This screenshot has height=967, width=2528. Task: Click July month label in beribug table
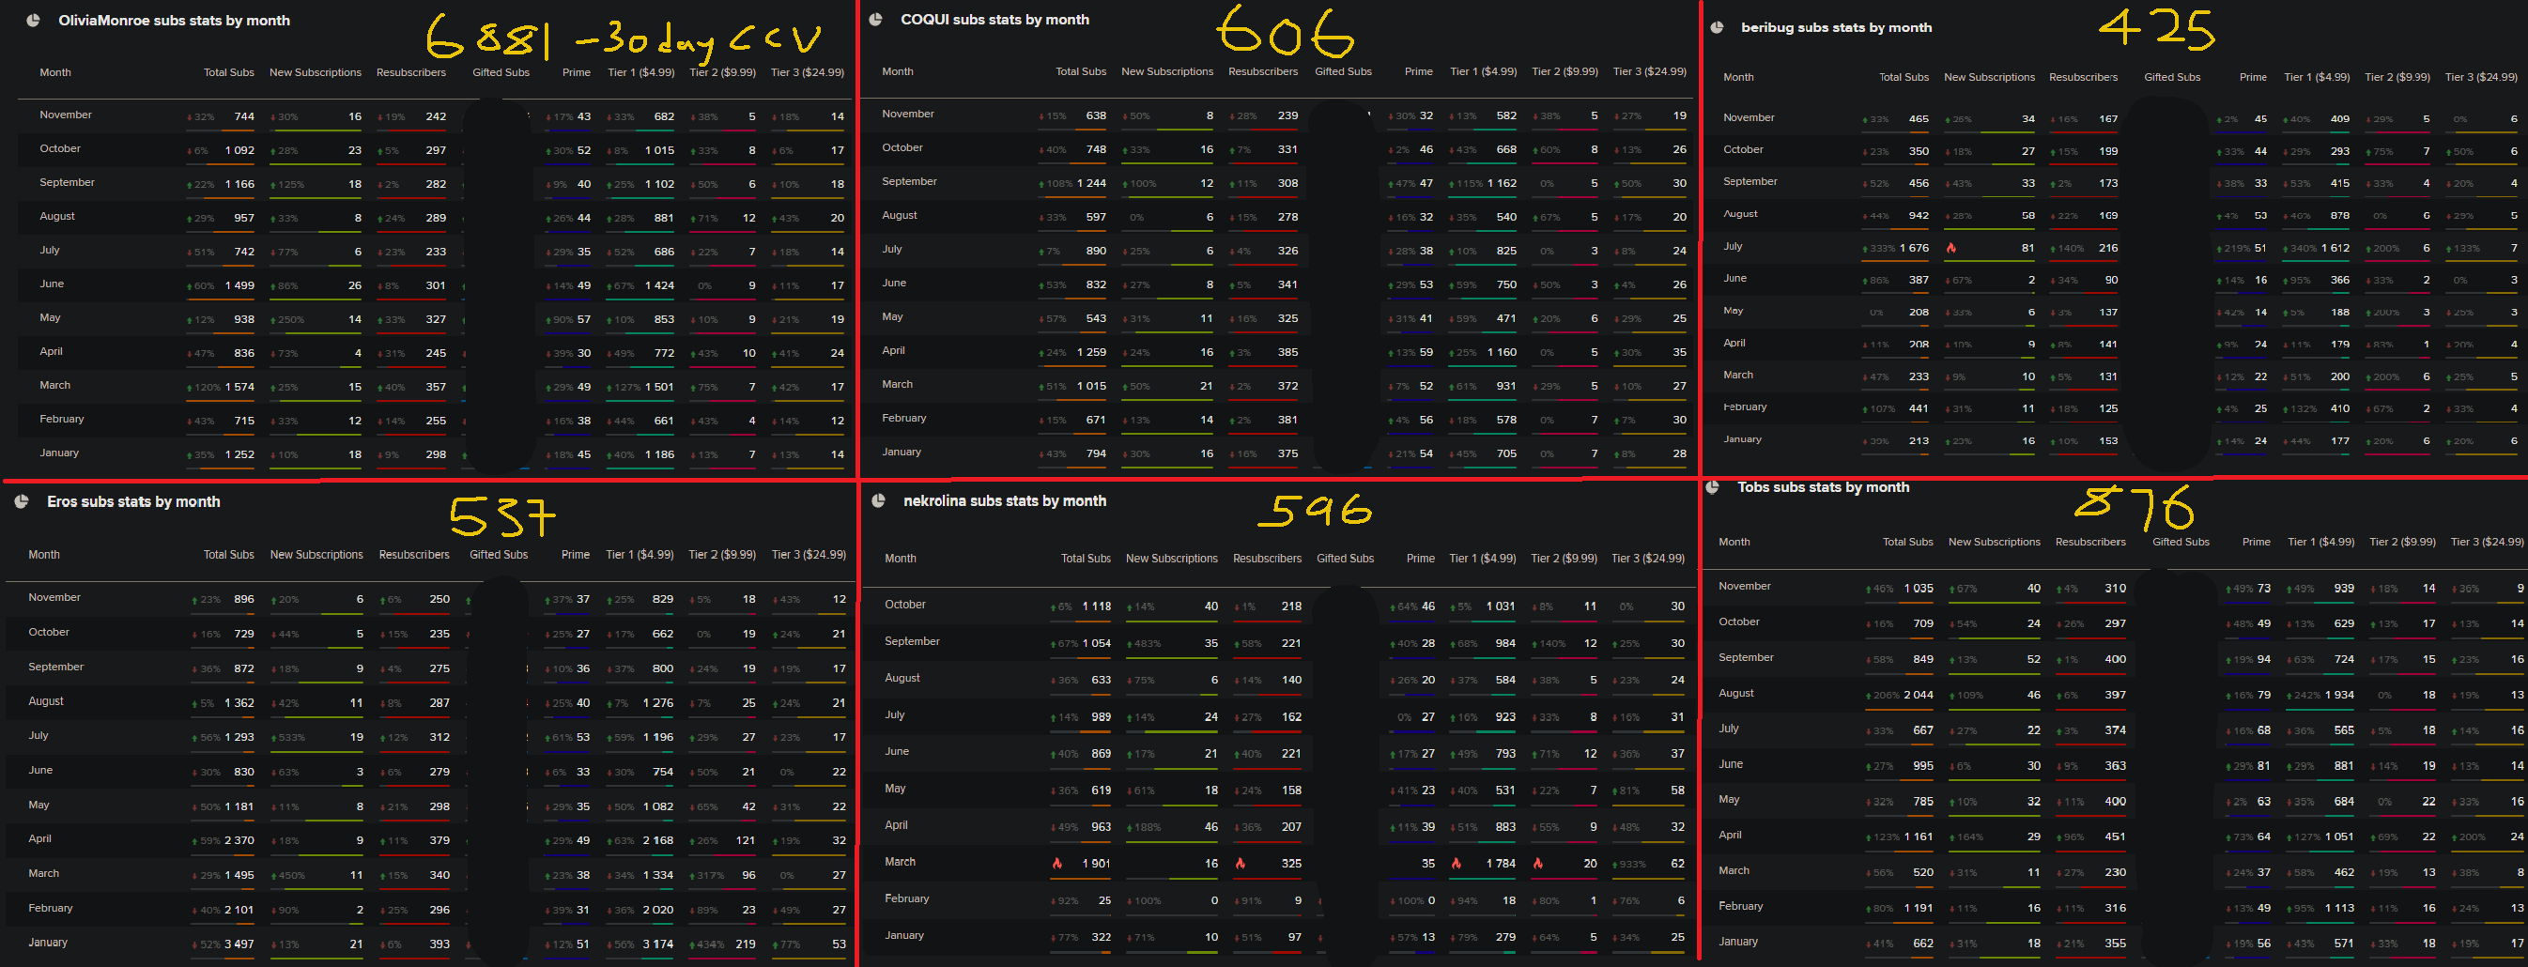click(x=1734, y=247)
